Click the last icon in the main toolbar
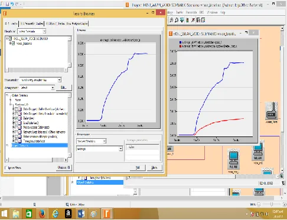This screenshot has height=220, width=287. click(203, 20)
